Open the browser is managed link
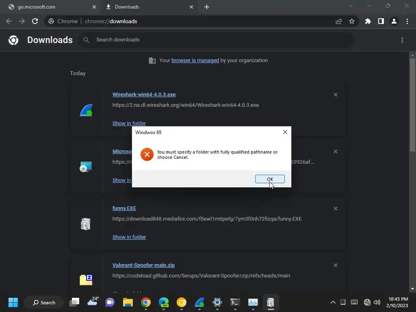The width and height of the screenshot is (416, 312). (x=195, y=61)
